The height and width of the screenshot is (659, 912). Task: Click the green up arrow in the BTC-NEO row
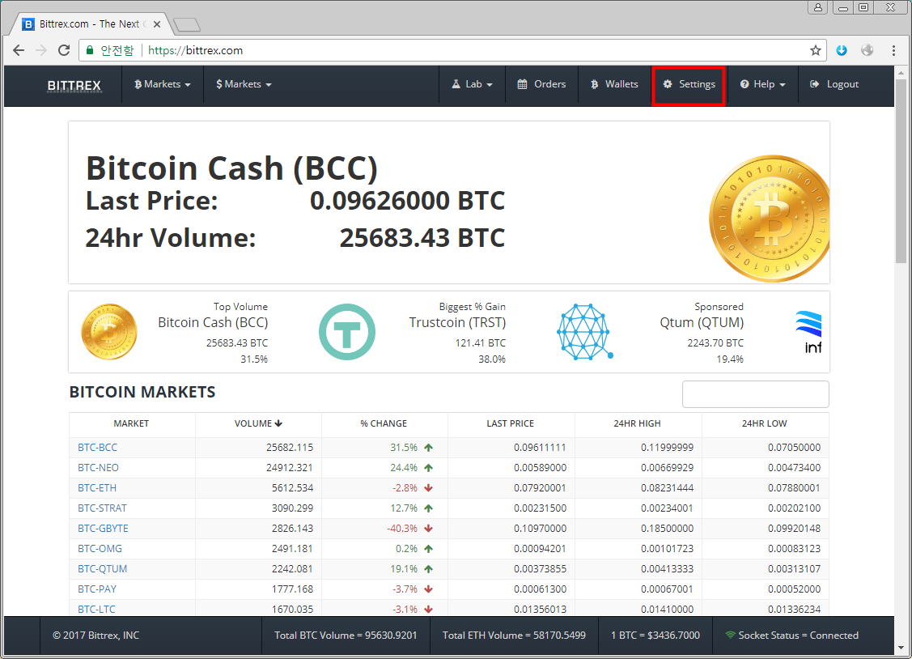429,468
